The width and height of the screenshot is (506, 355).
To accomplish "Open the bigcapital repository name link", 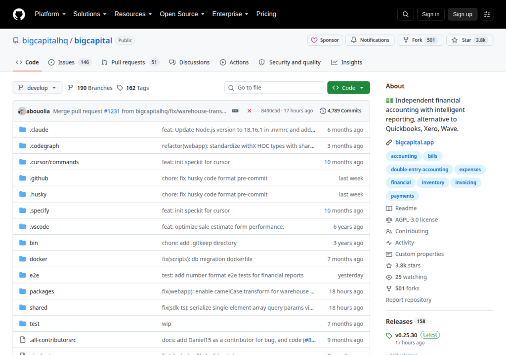I will pos(93,40).
